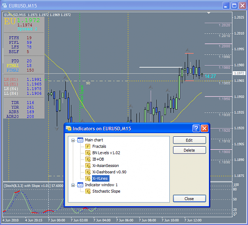Click the YDR value 261
248x225 pixels.
(x=31, y=107)
